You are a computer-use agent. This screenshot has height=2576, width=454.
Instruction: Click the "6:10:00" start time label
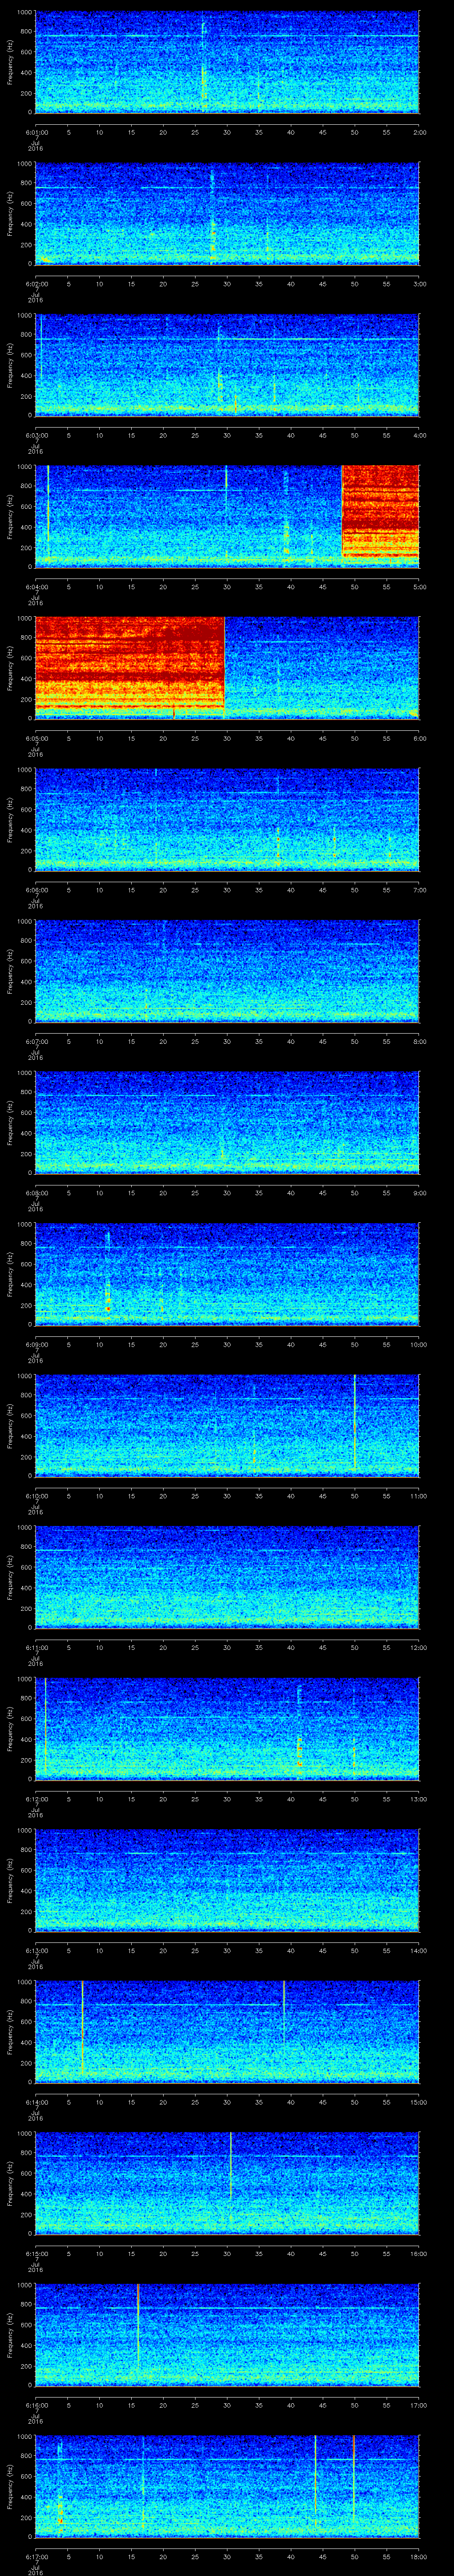37,1496
